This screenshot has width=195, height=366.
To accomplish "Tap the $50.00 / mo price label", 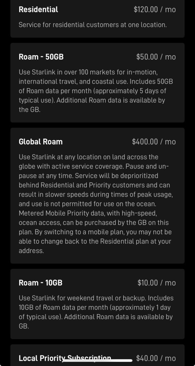I will point(156,57).
